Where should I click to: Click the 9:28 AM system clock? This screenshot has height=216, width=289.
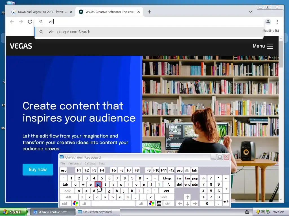(x=279, y=212)
